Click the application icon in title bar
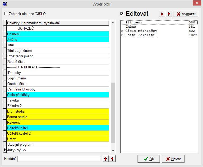This screenshot has width=203, height=167. pos(4,3)
